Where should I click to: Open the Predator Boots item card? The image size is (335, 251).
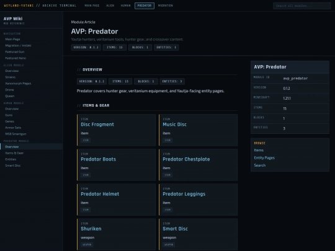[x=116, y=165]
